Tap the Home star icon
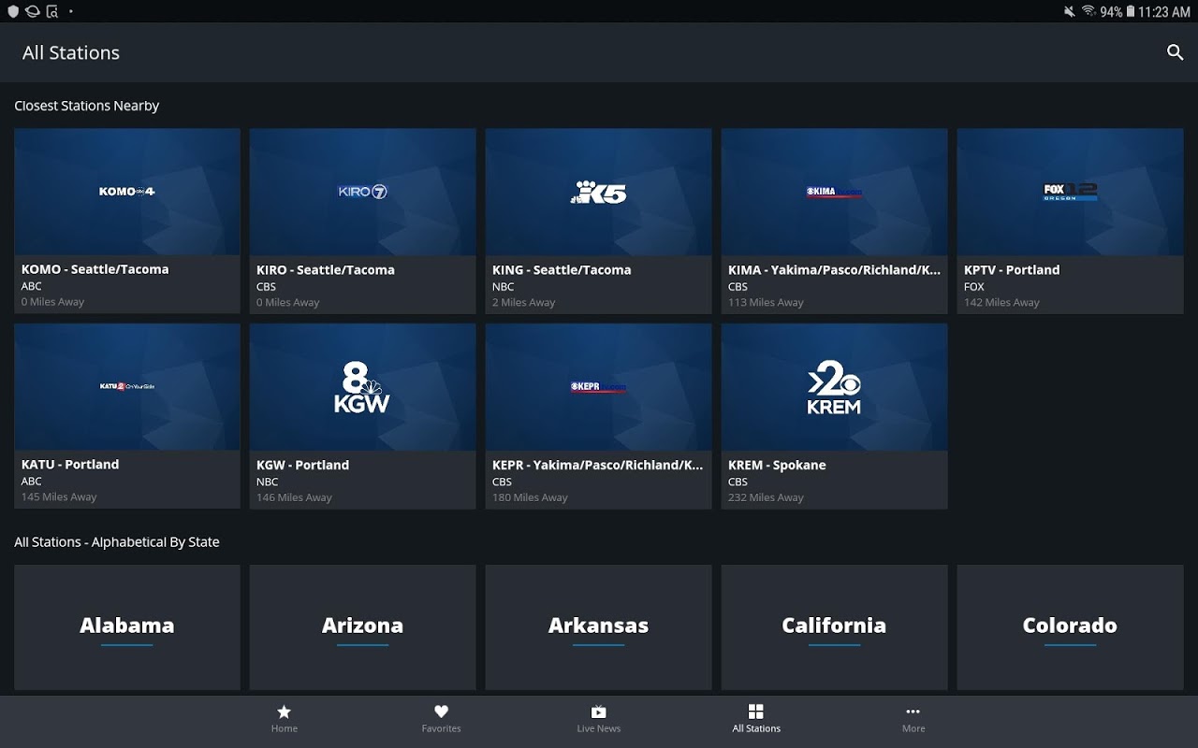This screenshot has width=1198, height=748. click(x=285, y=712)
